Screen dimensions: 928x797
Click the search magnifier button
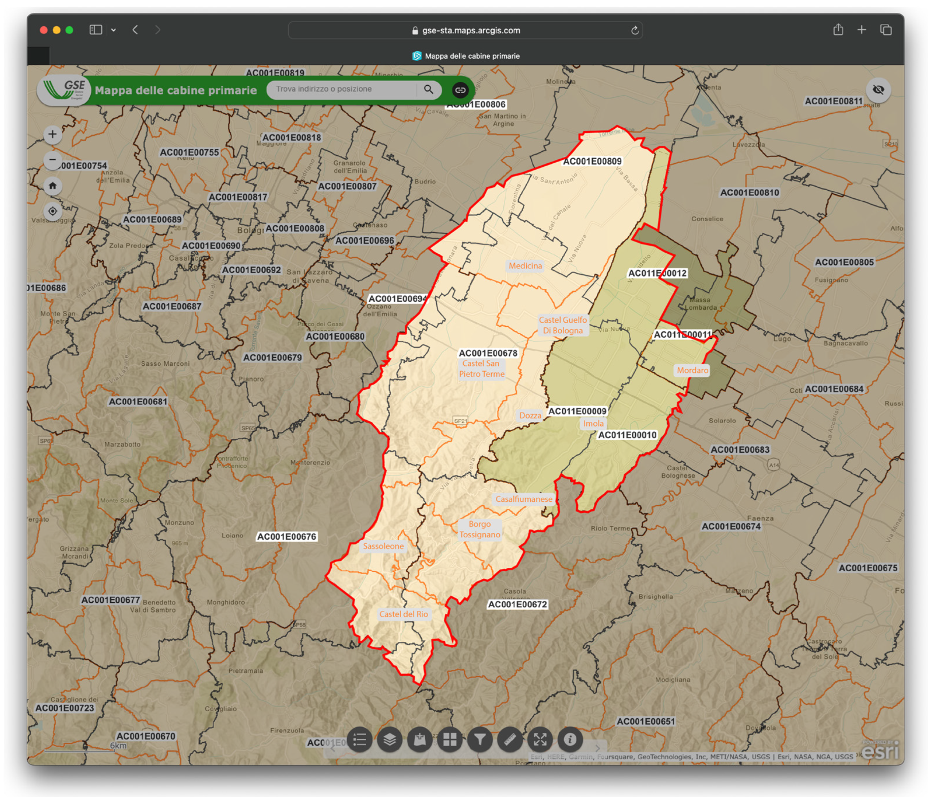click(429, 89)
